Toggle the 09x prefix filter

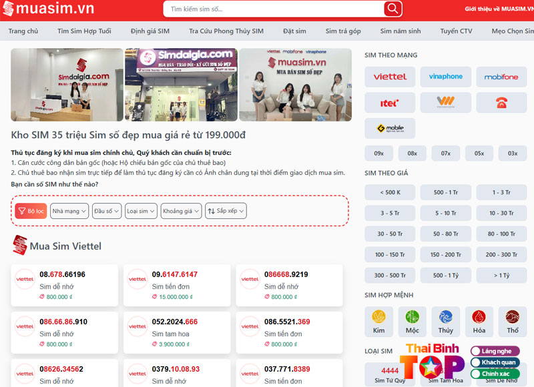(378, 153)
